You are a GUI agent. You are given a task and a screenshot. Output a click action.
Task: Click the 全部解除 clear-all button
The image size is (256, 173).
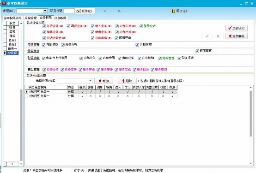(237, 36)
